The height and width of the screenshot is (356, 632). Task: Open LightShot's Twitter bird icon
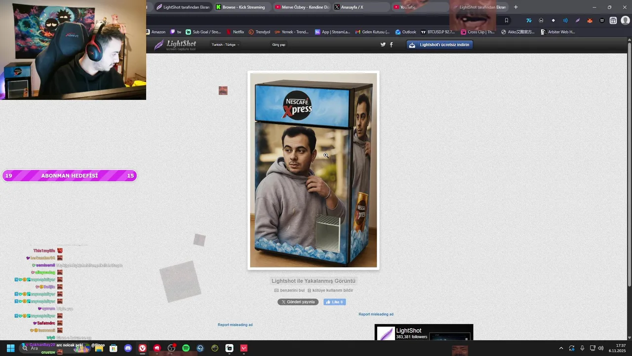click(383, 44)
